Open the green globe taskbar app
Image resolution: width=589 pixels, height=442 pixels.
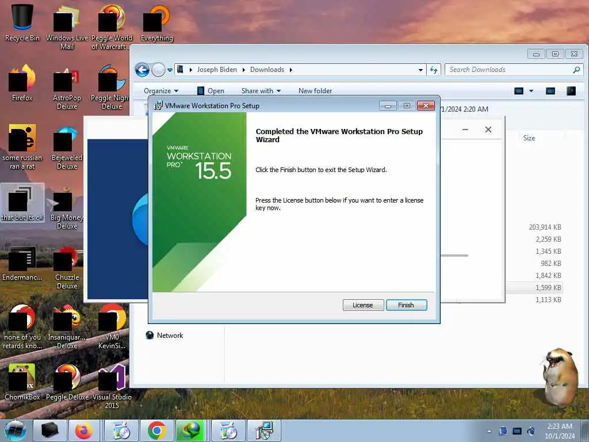coord(191,430)
